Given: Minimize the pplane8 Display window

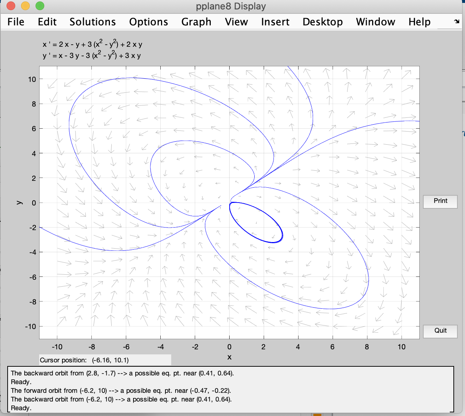Looking at the screenshot, I should [x=25, y=6].
